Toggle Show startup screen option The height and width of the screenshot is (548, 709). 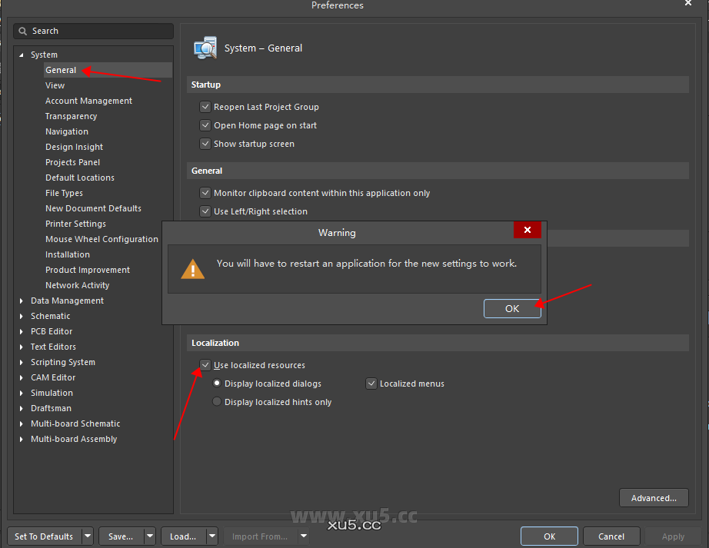click(205, 144)
